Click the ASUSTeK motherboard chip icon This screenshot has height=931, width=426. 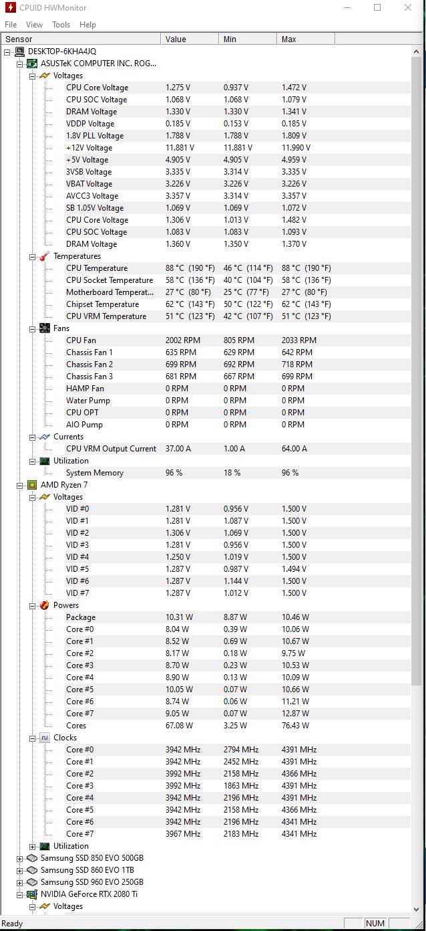(31, 64)
